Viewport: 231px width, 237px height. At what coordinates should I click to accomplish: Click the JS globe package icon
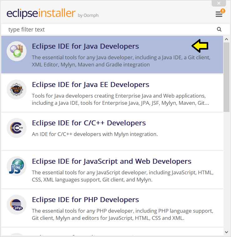[x=17, y=166]
